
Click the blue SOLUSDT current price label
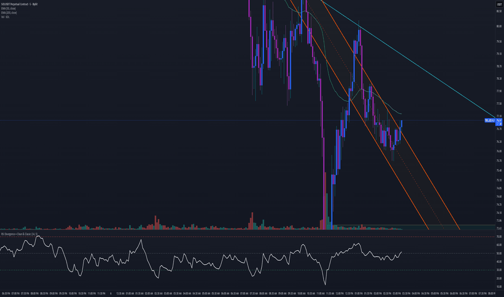pos(489,120)
